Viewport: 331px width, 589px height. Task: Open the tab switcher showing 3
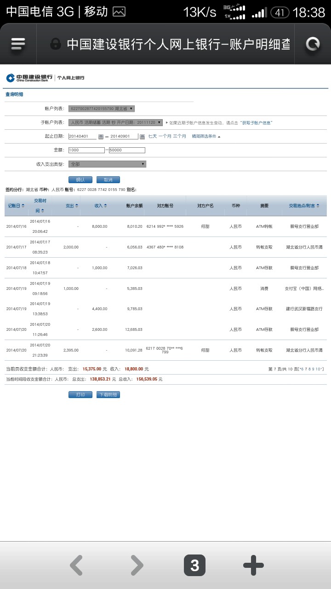tap(194, 565)
